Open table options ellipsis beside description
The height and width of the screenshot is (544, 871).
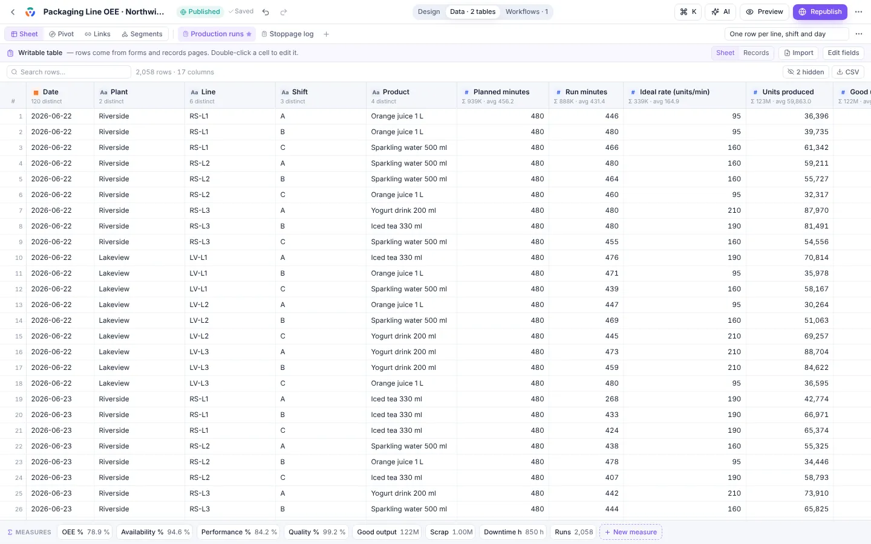[x=859, y=34]
